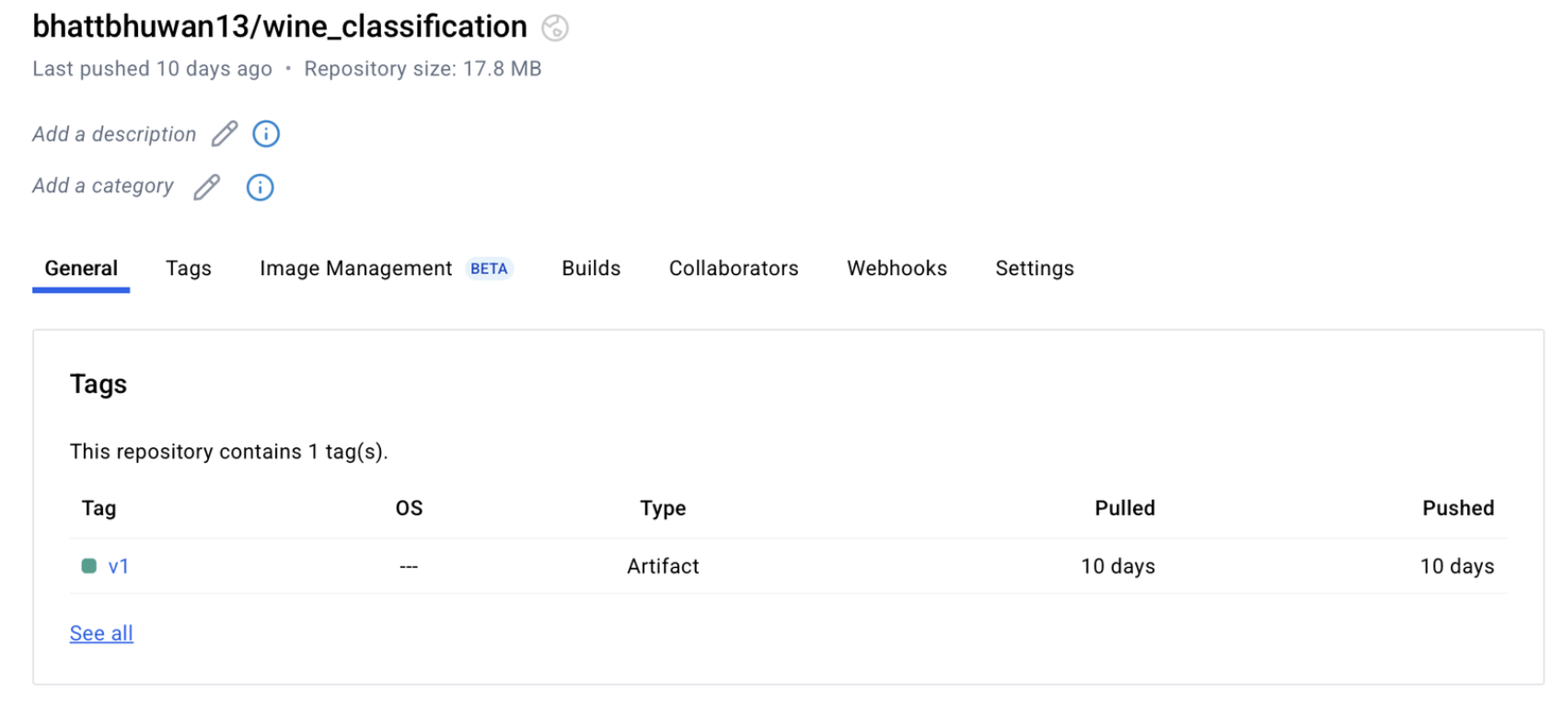The image size is (1552, 705).
Task: Click the Type column header
Action: tap(663, 508)
